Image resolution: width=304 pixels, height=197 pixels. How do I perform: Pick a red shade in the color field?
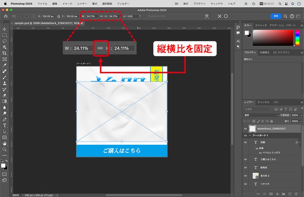(273, 38)
